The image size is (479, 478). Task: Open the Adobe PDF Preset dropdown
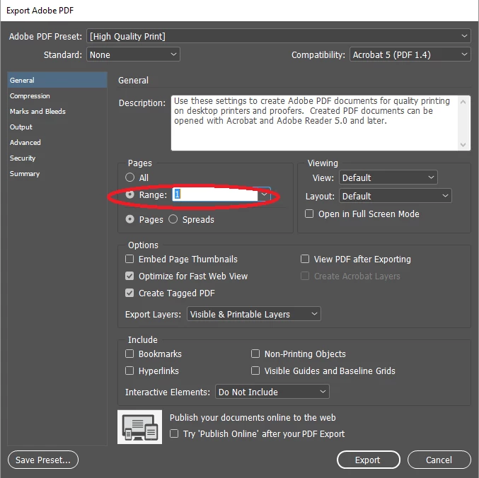pos(279,36)
